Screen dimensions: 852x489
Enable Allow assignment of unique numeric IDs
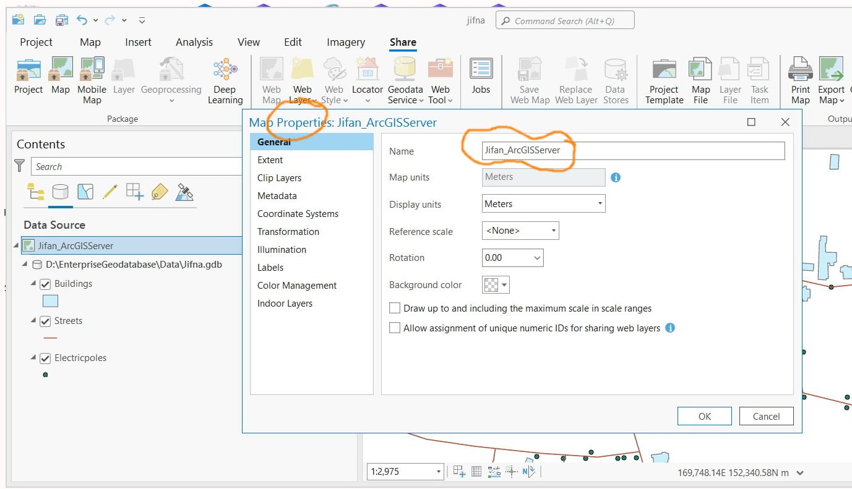(395, 328)
